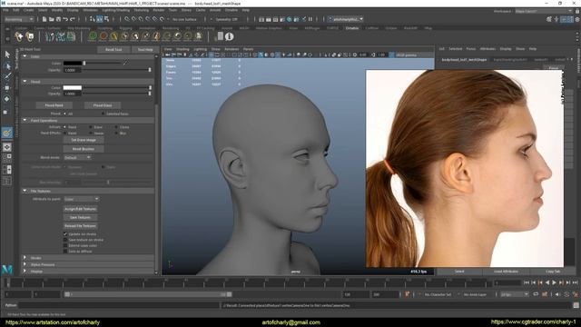Click the Redo arrow icon
581x327 pixels.
pos(73,19)
